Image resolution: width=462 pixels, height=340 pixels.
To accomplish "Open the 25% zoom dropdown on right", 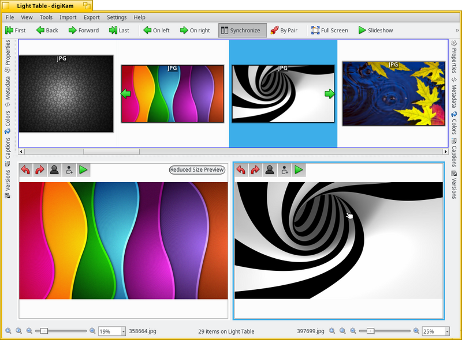I will pos(447,331).
